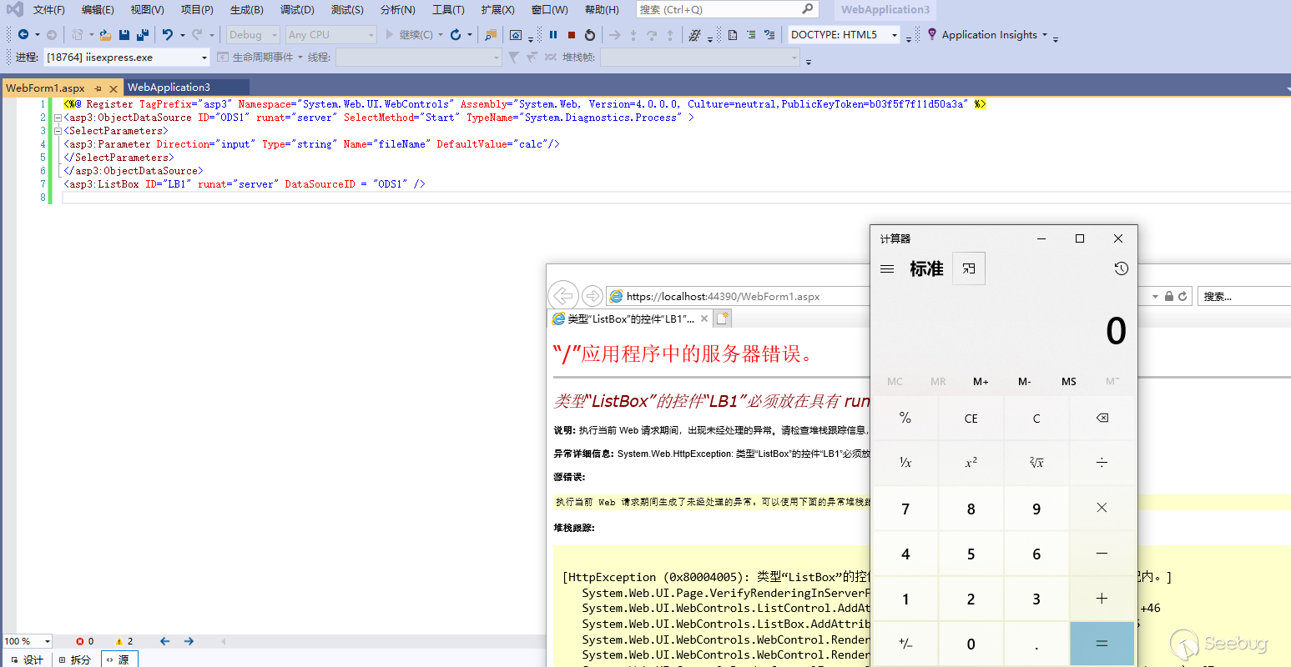
Task: Click the Save All icon in toolbar
Action: point(143,35)
